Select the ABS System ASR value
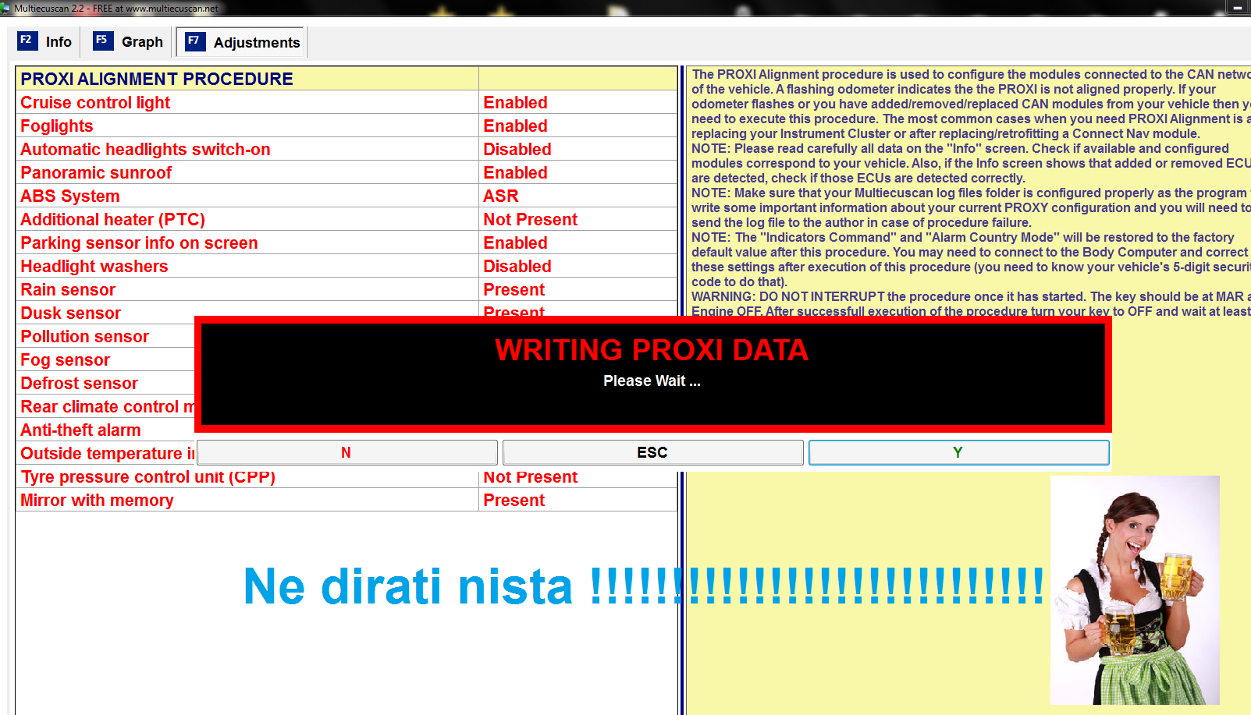 pos(501,196)
